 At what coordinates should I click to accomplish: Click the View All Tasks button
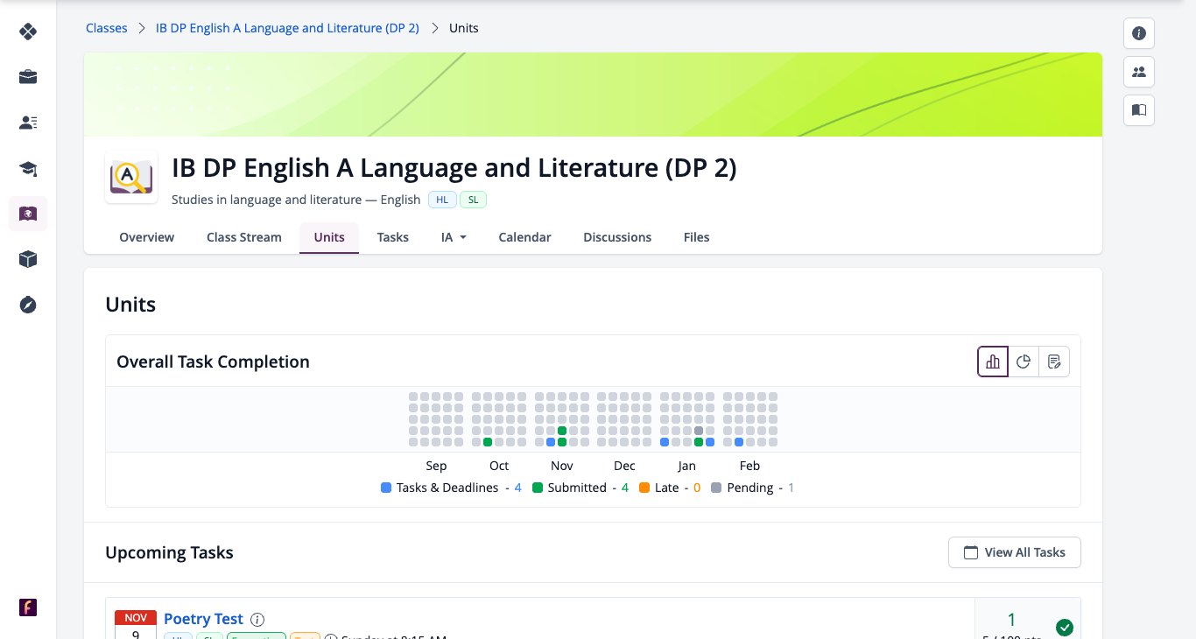(x=1015, y=552)
